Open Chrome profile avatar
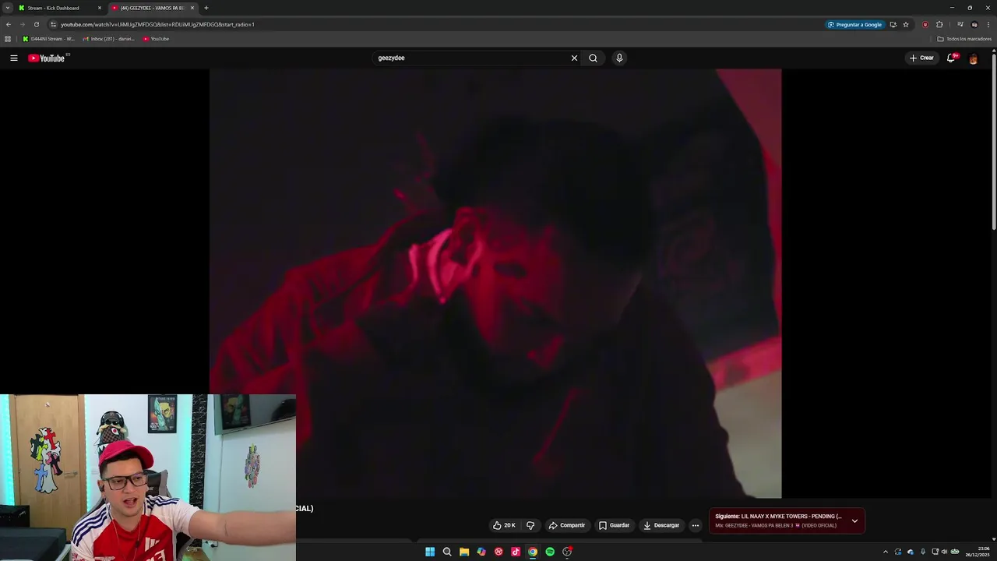Image resolution: width=997 pixels, height=561 pixels. tap(974, 24)
